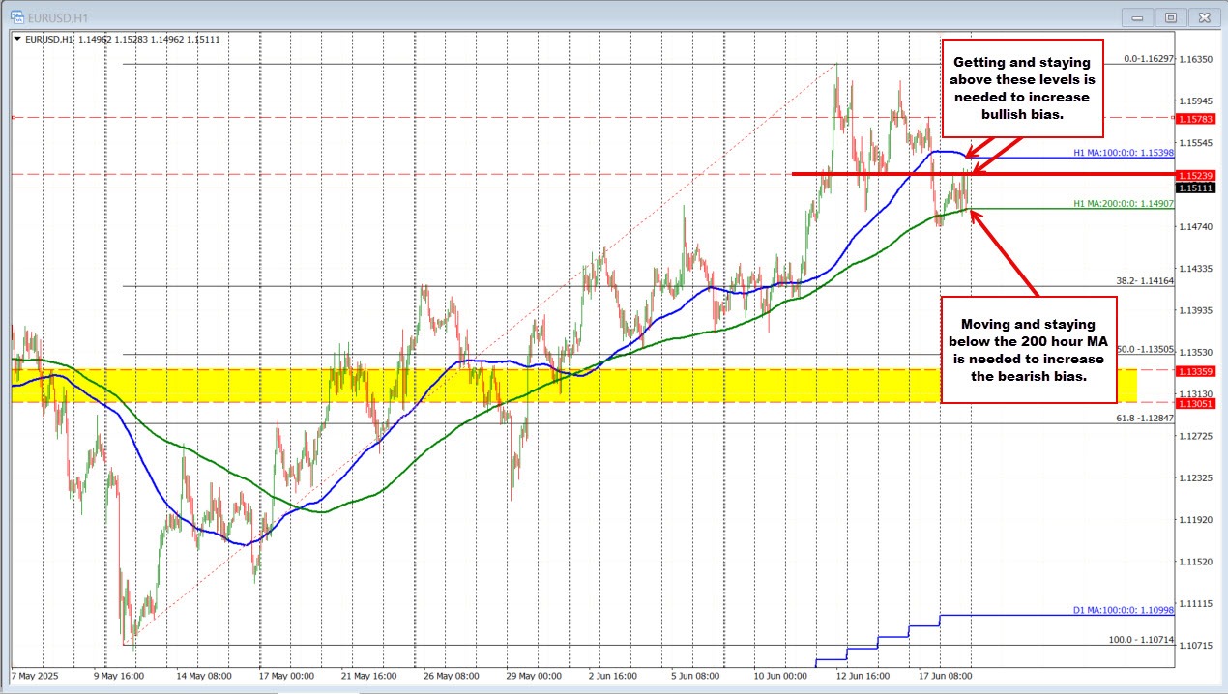Viewport: 1228px width, 694px height.
Task: Click the 200 hour MA bearish bias note
Action: click(1029, 351)
